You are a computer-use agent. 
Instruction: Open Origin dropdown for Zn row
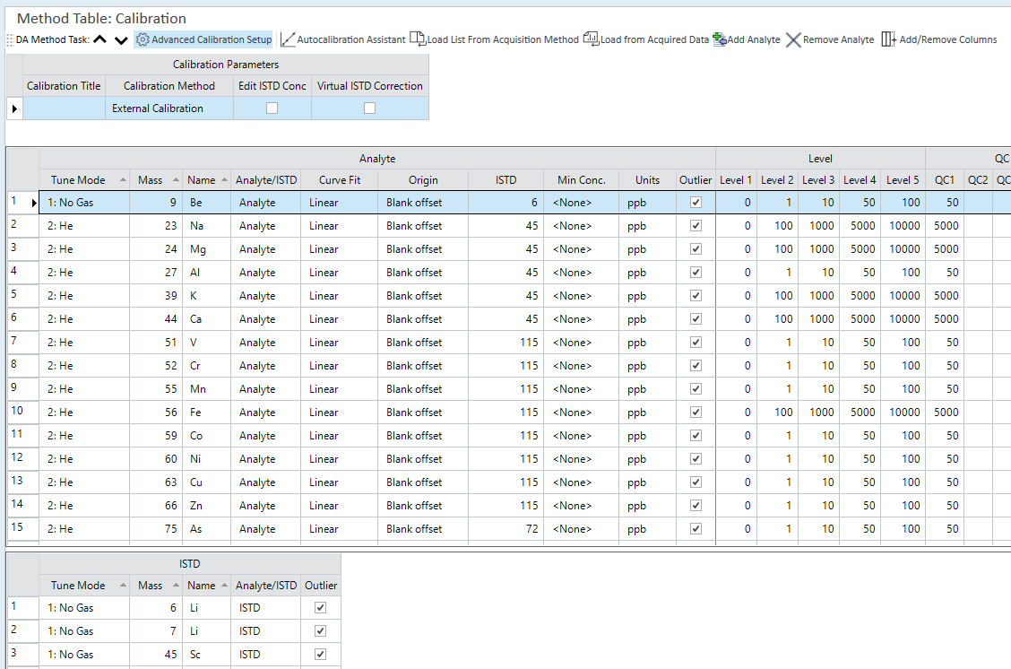pos(423,506)
